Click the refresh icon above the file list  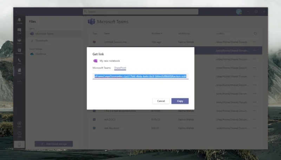click(255, 33)
